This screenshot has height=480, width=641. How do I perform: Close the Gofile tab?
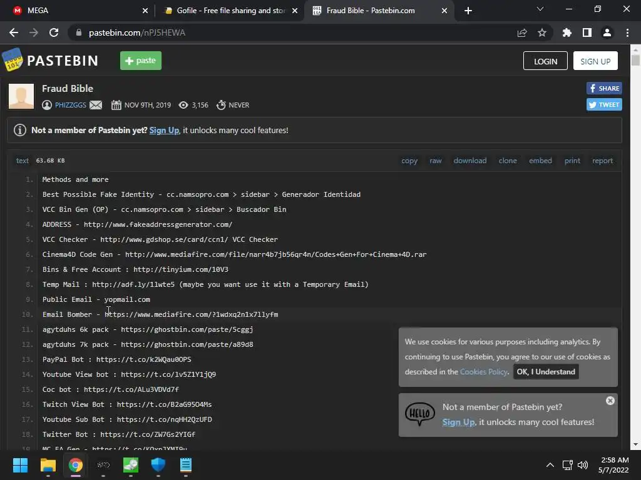point(295,11)
